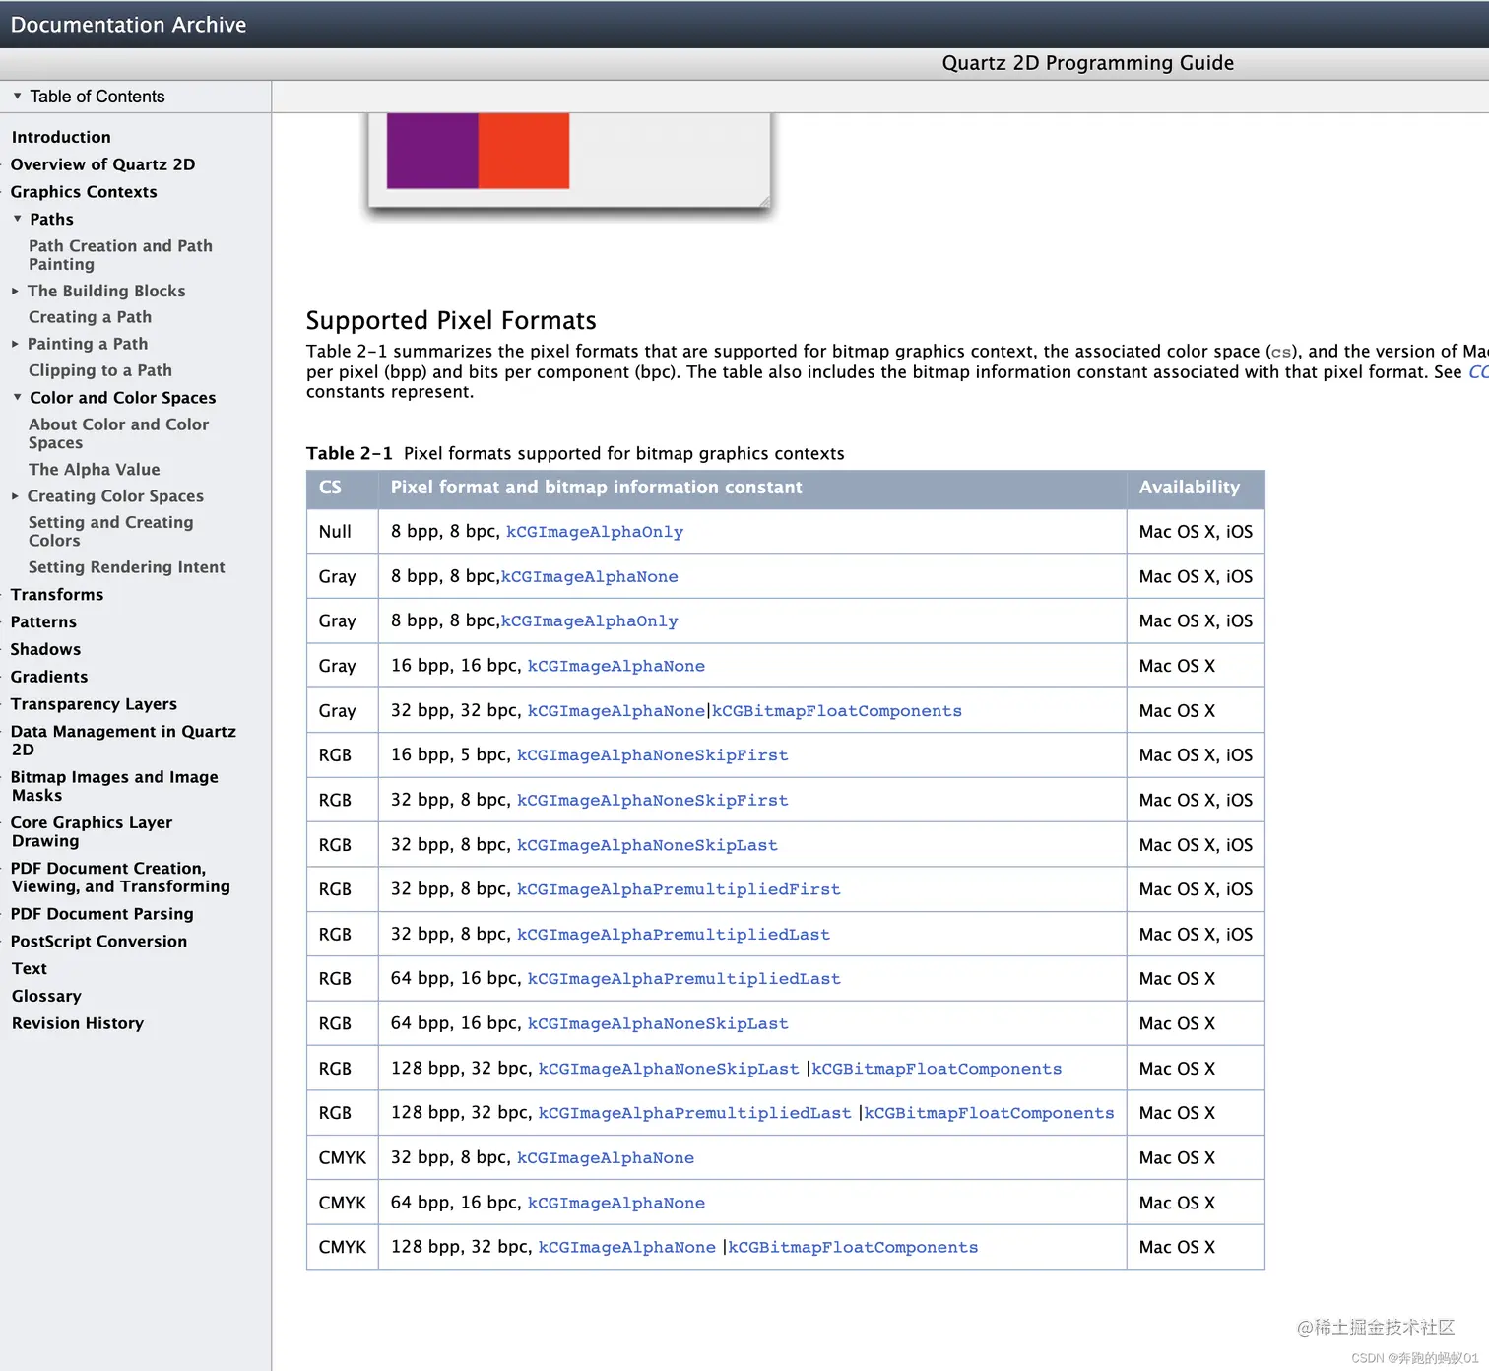This screenshot has height=1371, width=1489.
Task: Open kCGImageAlphaPremultipliedFirst link
Action: coord(679,889)
